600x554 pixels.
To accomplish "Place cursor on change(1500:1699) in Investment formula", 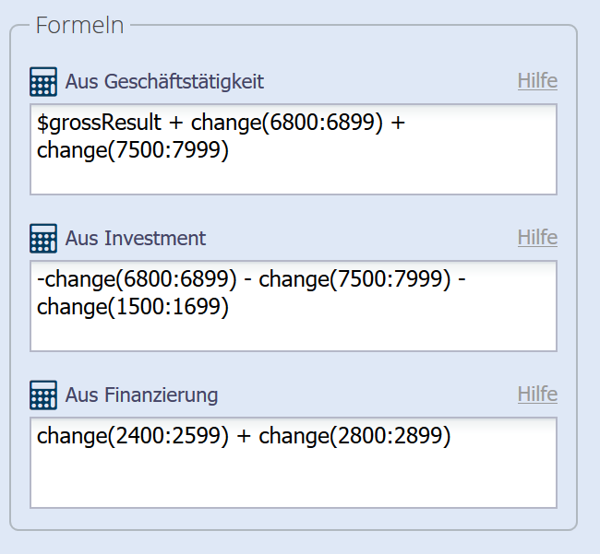I will (132, 307).
